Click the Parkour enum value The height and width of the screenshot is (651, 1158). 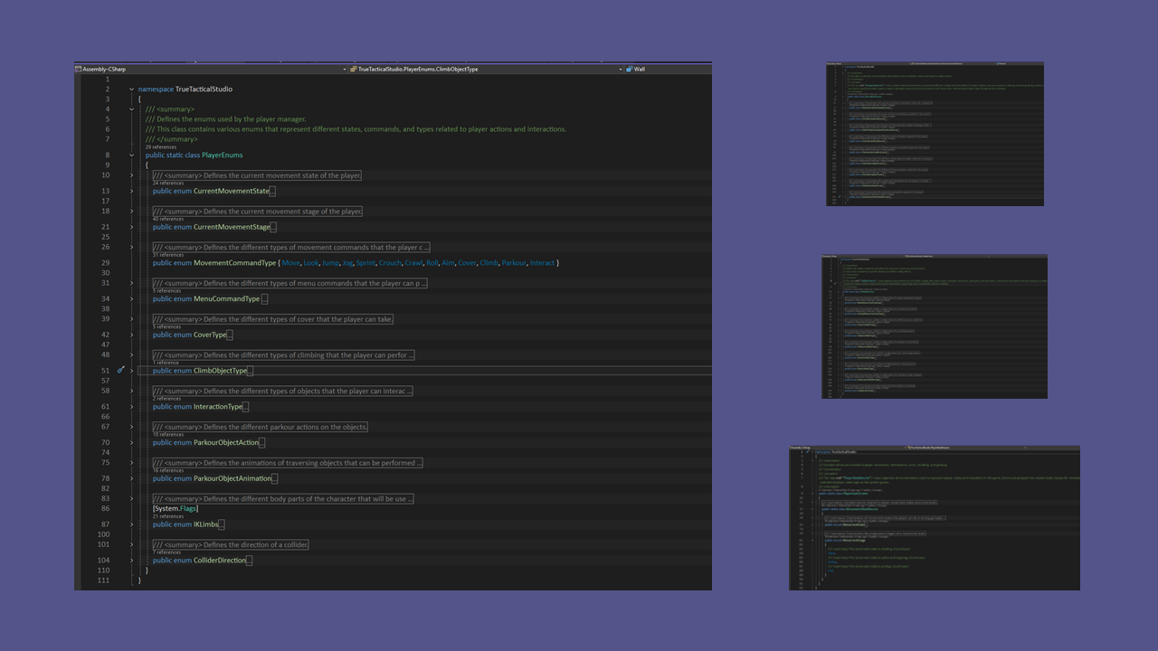coord(514,263)
